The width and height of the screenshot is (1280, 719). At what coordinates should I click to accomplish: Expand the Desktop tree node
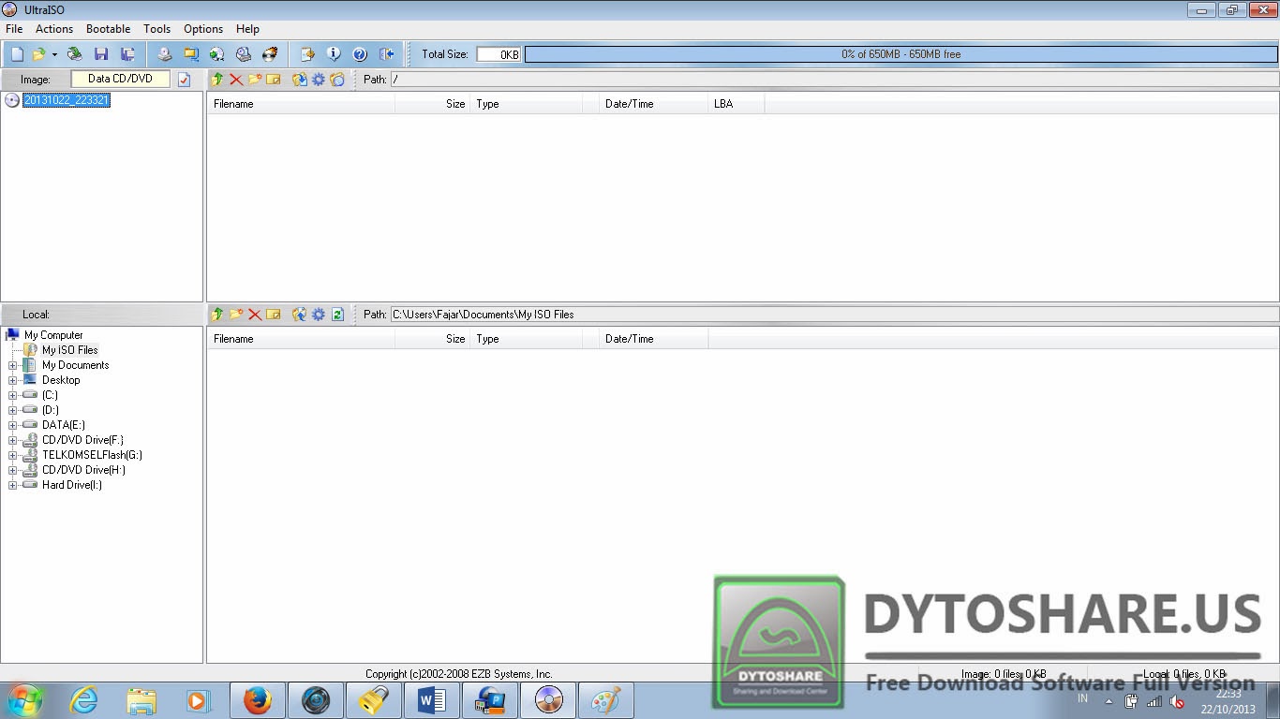pyautogui.click(x=13, y=380)
